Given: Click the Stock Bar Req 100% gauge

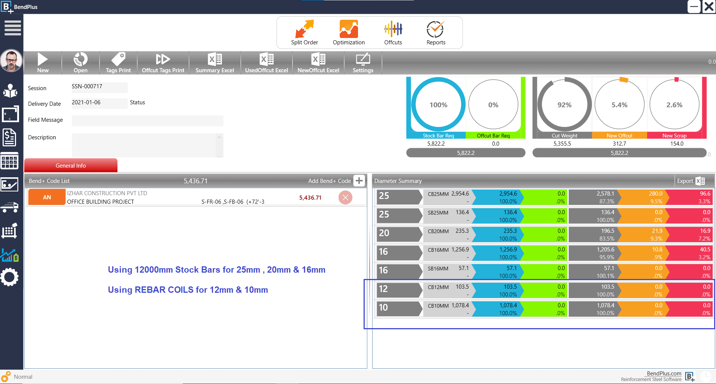Looking at the screenshot, I should (438, 105).
